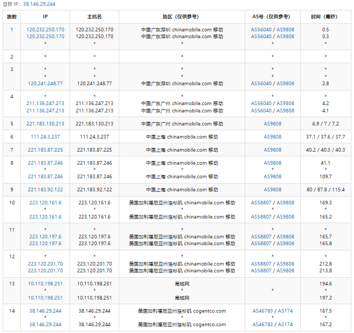Image resolution: width=354 pixels, height=333 pixels.
Task: Click the 120.241.248.77 IP link in hop 3
Action: pyautogui.click(x=45, y=84)
